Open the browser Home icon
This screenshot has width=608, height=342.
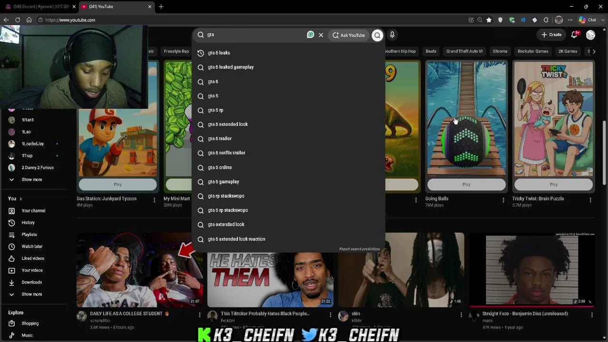[x=29, y=20]
